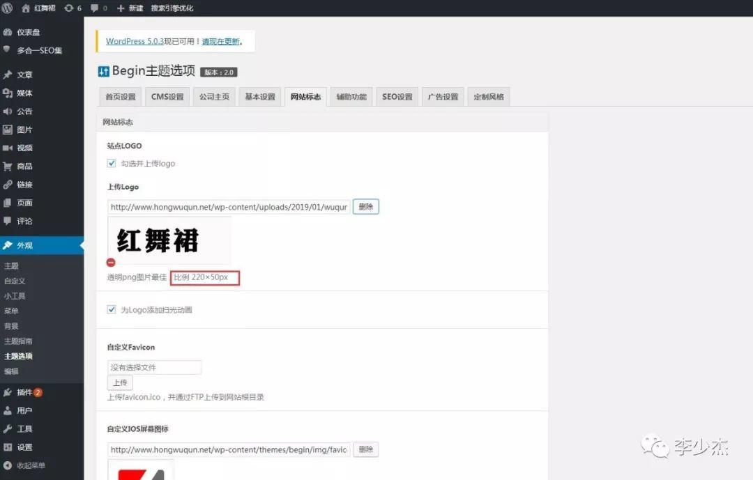The image size is (753, 480).
Task: Toggle the 勾选并上传logo checkbox
Action: click(112, 163)
